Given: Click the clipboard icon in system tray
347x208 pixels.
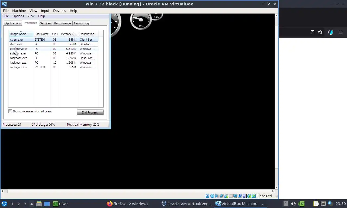Looking at the screenshot, I should point(316,204).
